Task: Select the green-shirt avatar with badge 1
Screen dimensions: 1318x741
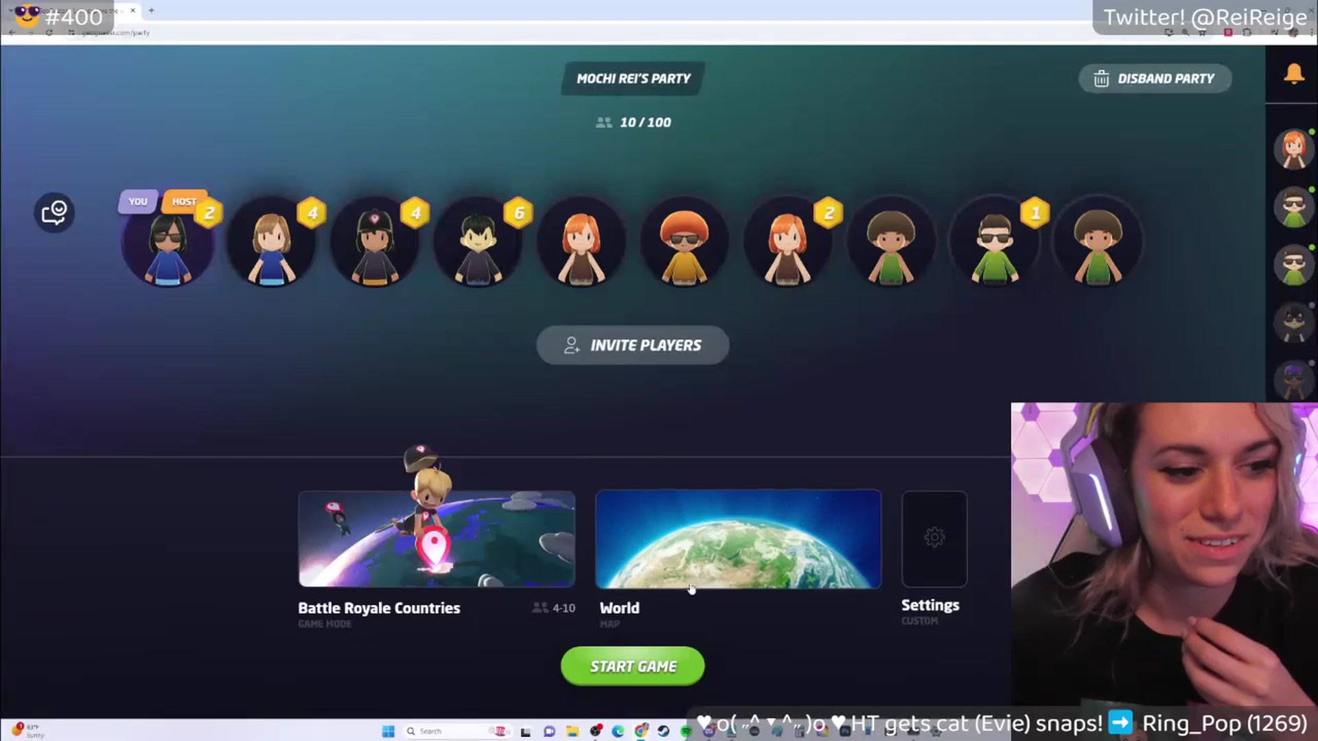Action: (995, 242)
